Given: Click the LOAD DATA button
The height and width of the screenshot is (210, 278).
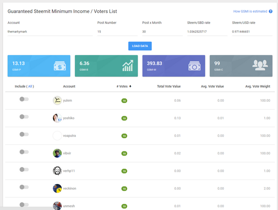Looking at the screenshot, I should tap(140, 46).
